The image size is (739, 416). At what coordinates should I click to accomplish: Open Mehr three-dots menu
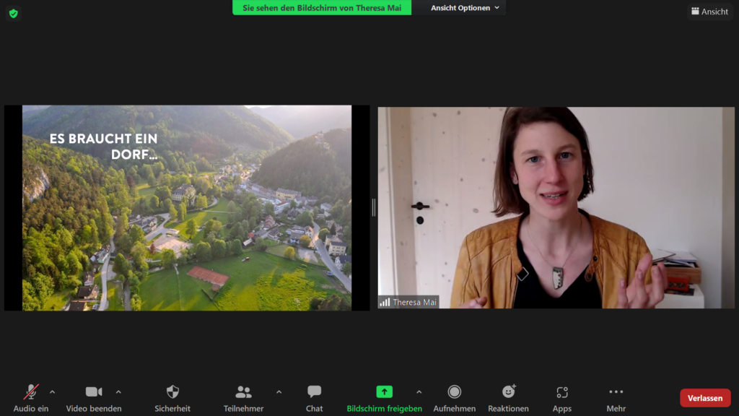(616, 398)
